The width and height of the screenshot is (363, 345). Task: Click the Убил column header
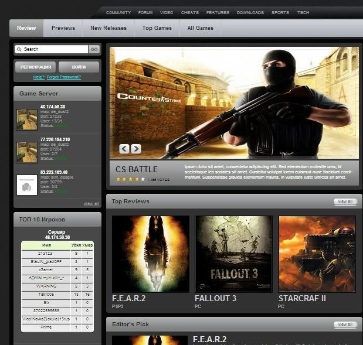(x=76, y=245)
